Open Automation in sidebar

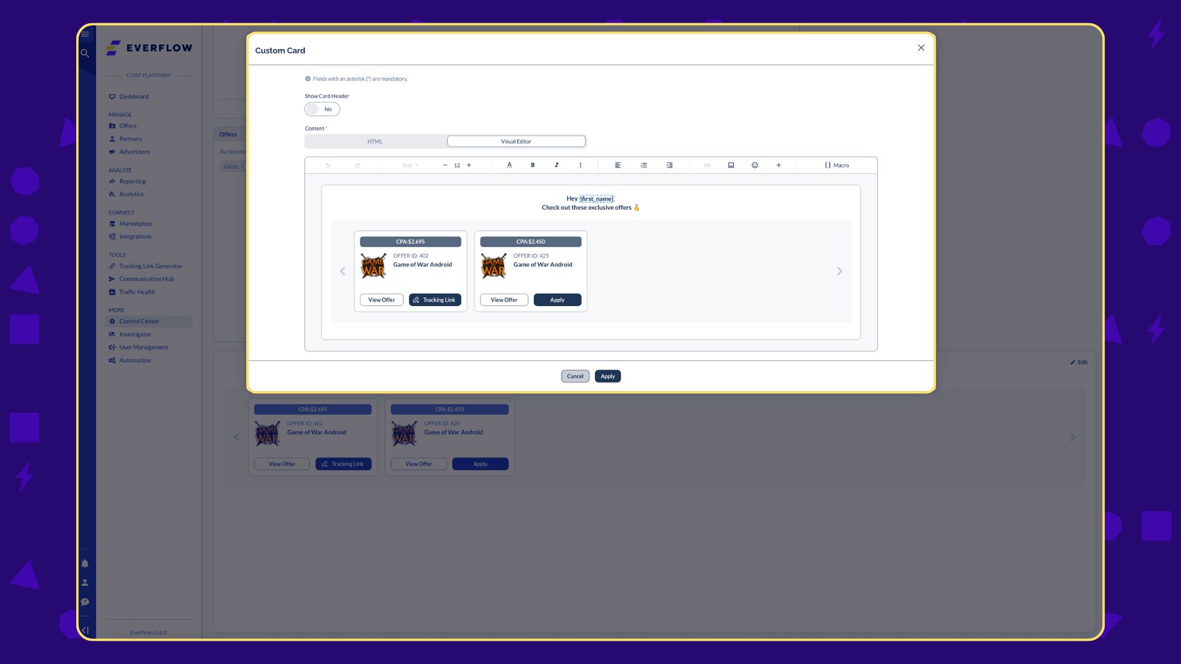point(135,360)
